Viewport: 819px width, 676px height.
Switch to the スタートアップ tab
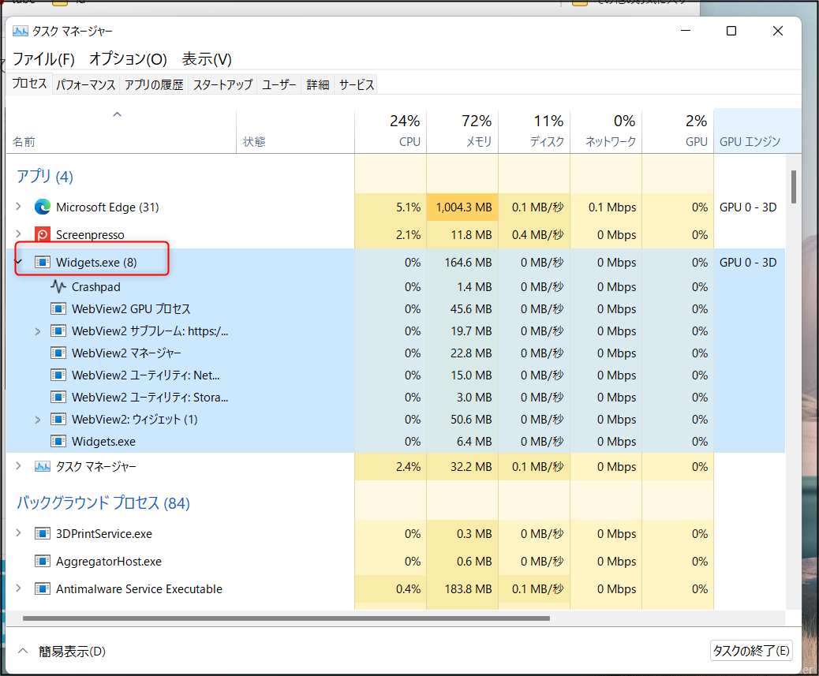(x=223, y=84)
